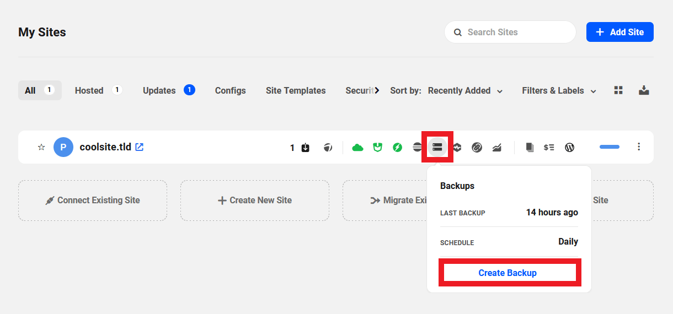Image resolution: width=673 pixels, height=314 pixels.
Task: Click the Migrate Existing card
Action: tap(384, 201)
